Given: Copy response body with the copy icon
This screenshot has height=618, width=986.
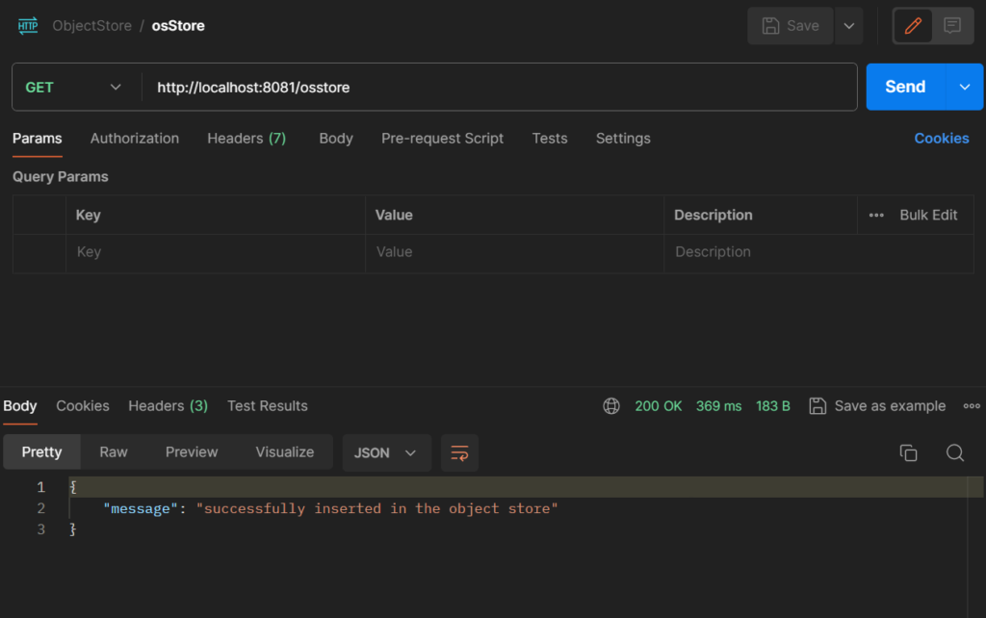Looking at the screenshot, I should (908, 452).
